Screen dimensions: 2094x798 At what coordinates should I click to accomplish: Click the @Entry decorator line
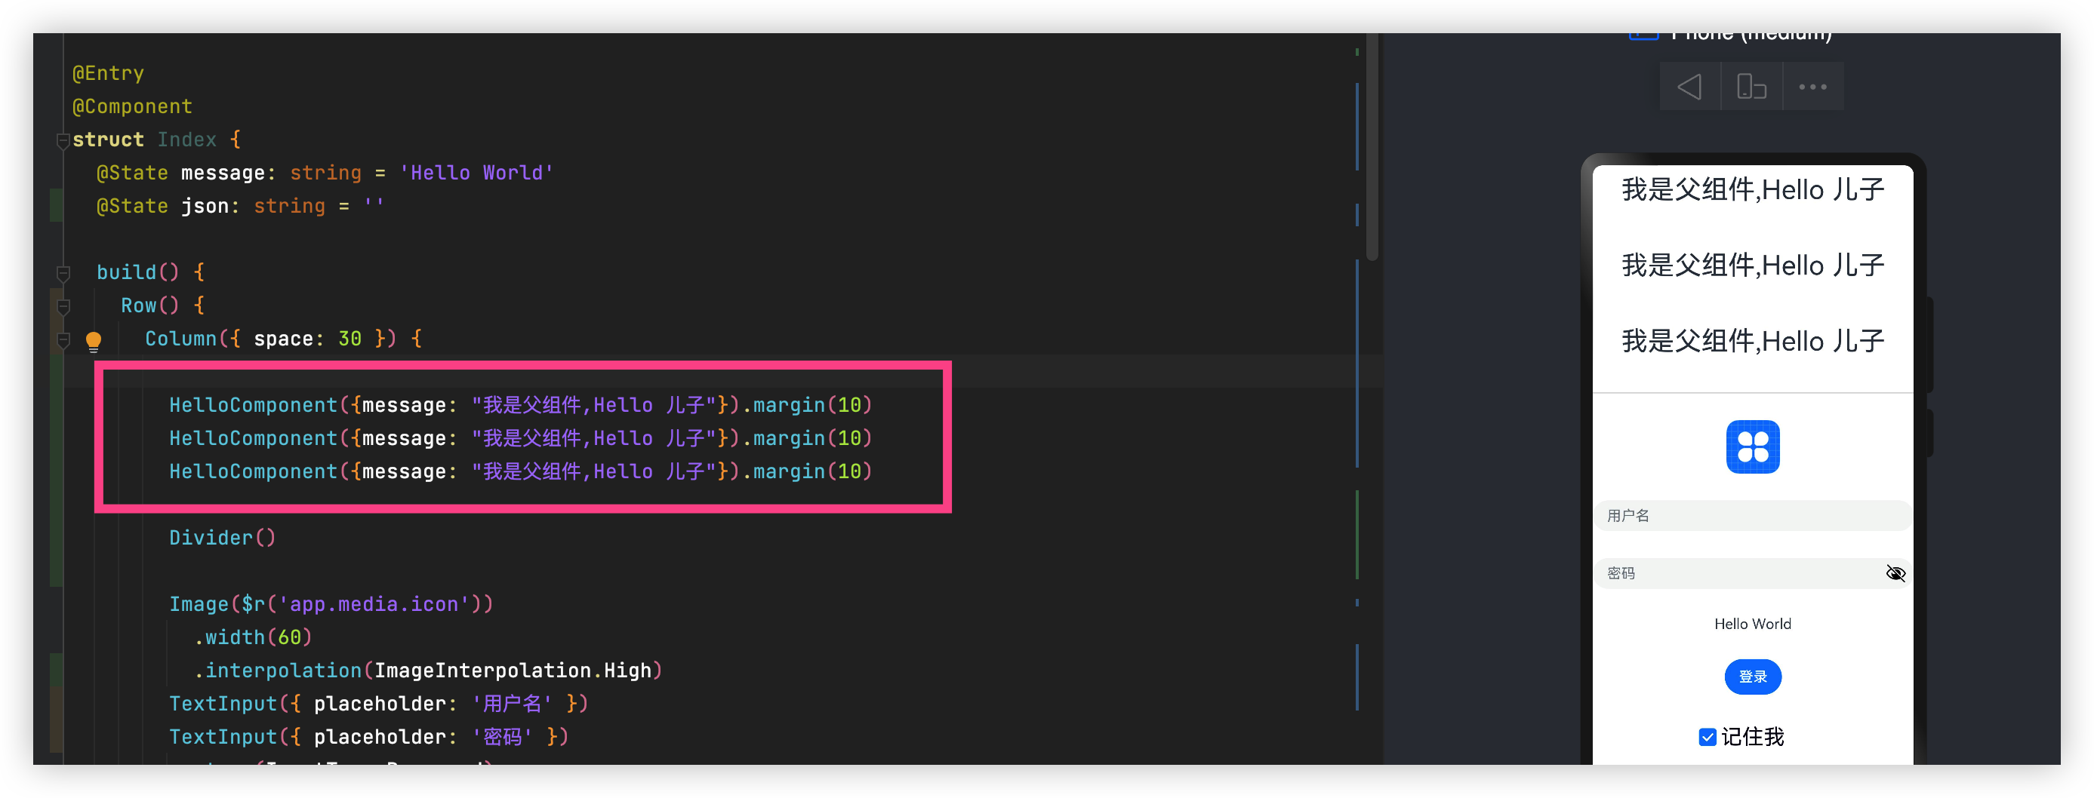(x=108, y=73)
